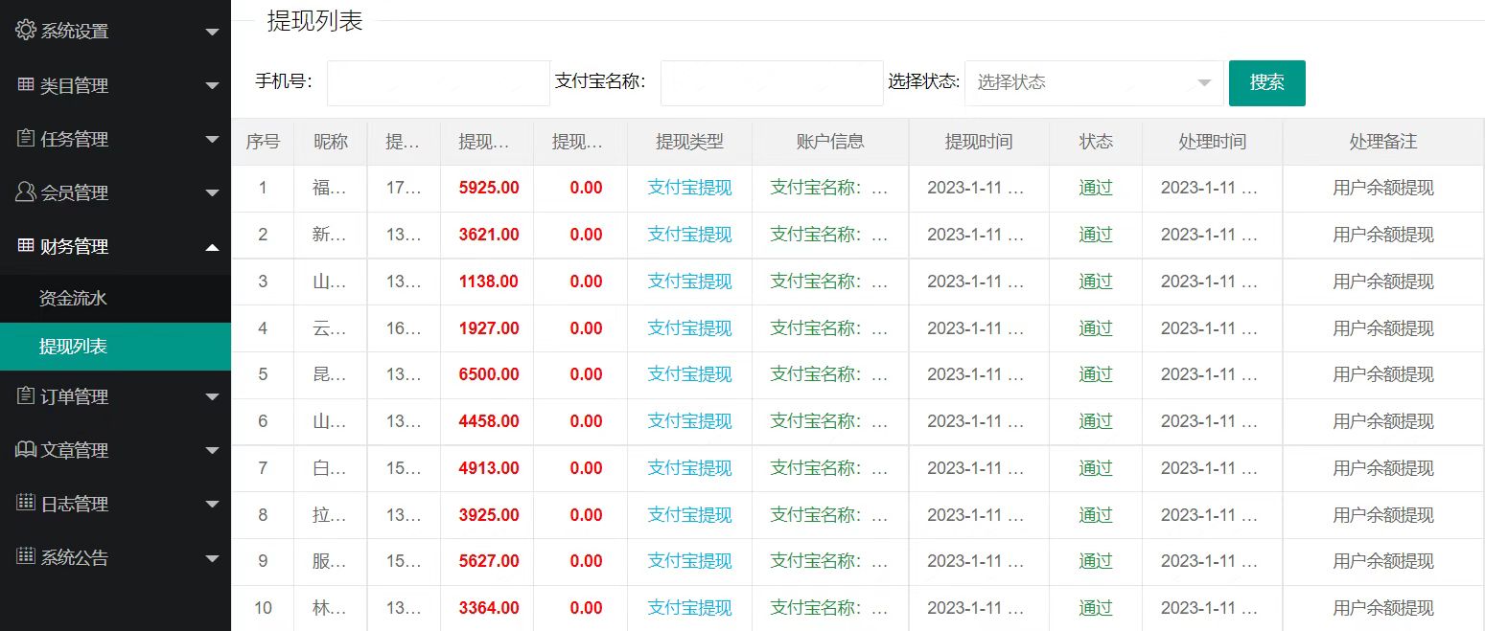Click the gear icon beside 系统设置
Viewport: 1485px width, 631px height.
click(26, 31)
